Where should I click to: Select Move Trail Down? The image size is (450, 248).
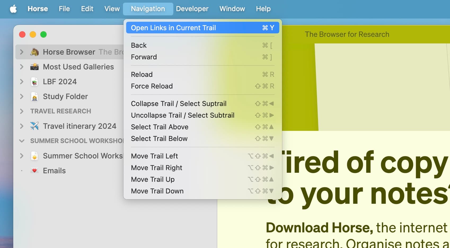point(157,191)
